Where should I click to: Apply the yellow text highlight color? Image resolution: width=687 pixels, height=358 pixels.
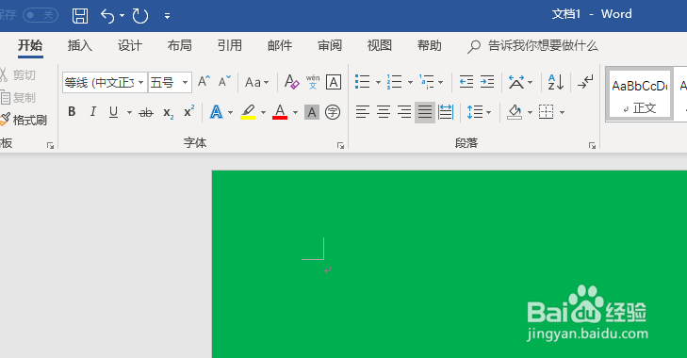(248, 112)
